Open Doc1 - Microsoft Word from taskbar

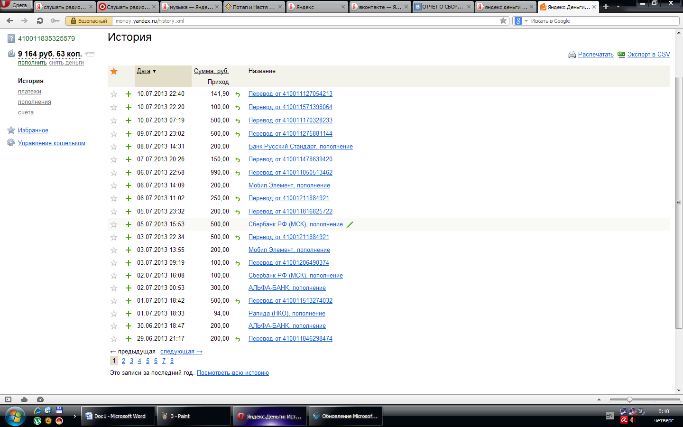pyautogui.click(x=118, y=416)
